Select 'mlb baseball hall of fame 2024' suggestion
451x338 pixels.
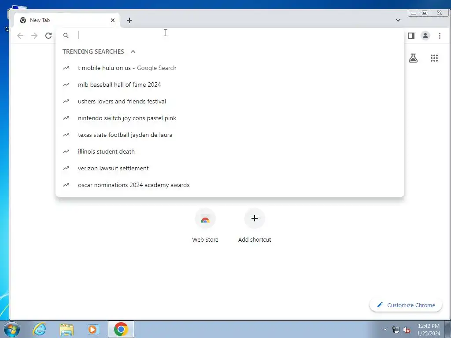(x=230, y=85)
